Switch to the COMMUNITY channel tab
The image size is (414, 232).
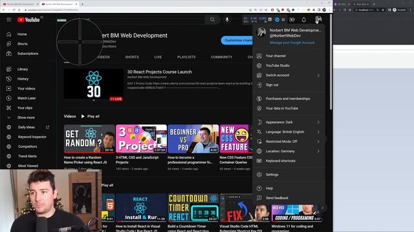[x=221, y=57]
